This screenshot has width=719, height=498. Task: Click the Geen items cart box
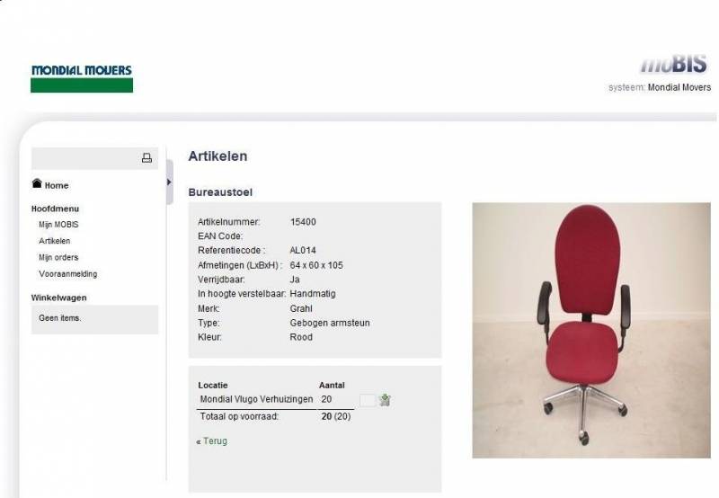pyautogui.click(x=94, y=319)
